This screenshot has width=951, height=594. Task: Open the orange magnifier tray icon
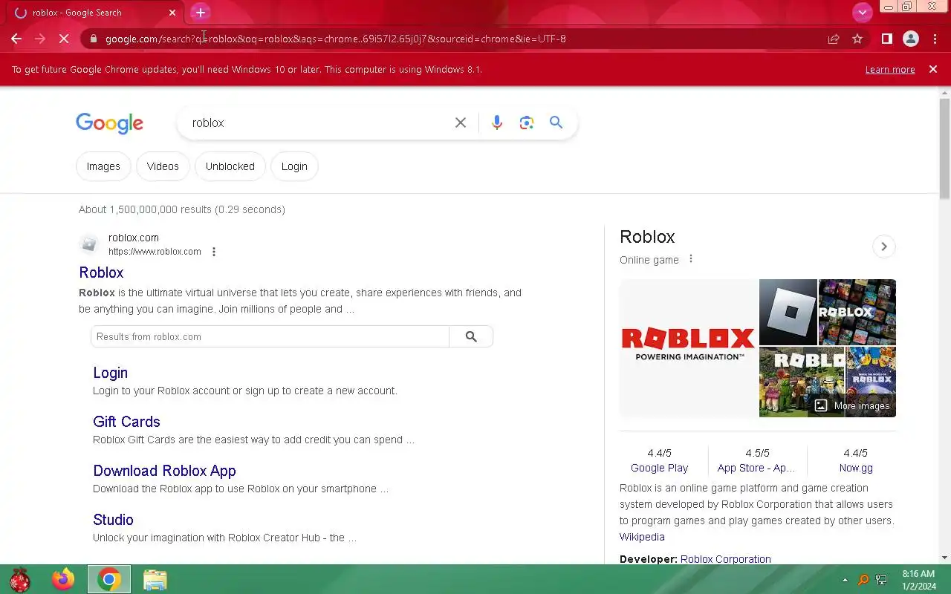(863, 580)
